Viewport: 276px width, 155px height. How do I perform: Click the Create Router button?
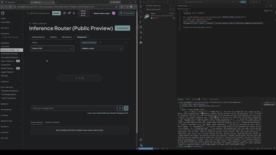[x=122, y=28]
